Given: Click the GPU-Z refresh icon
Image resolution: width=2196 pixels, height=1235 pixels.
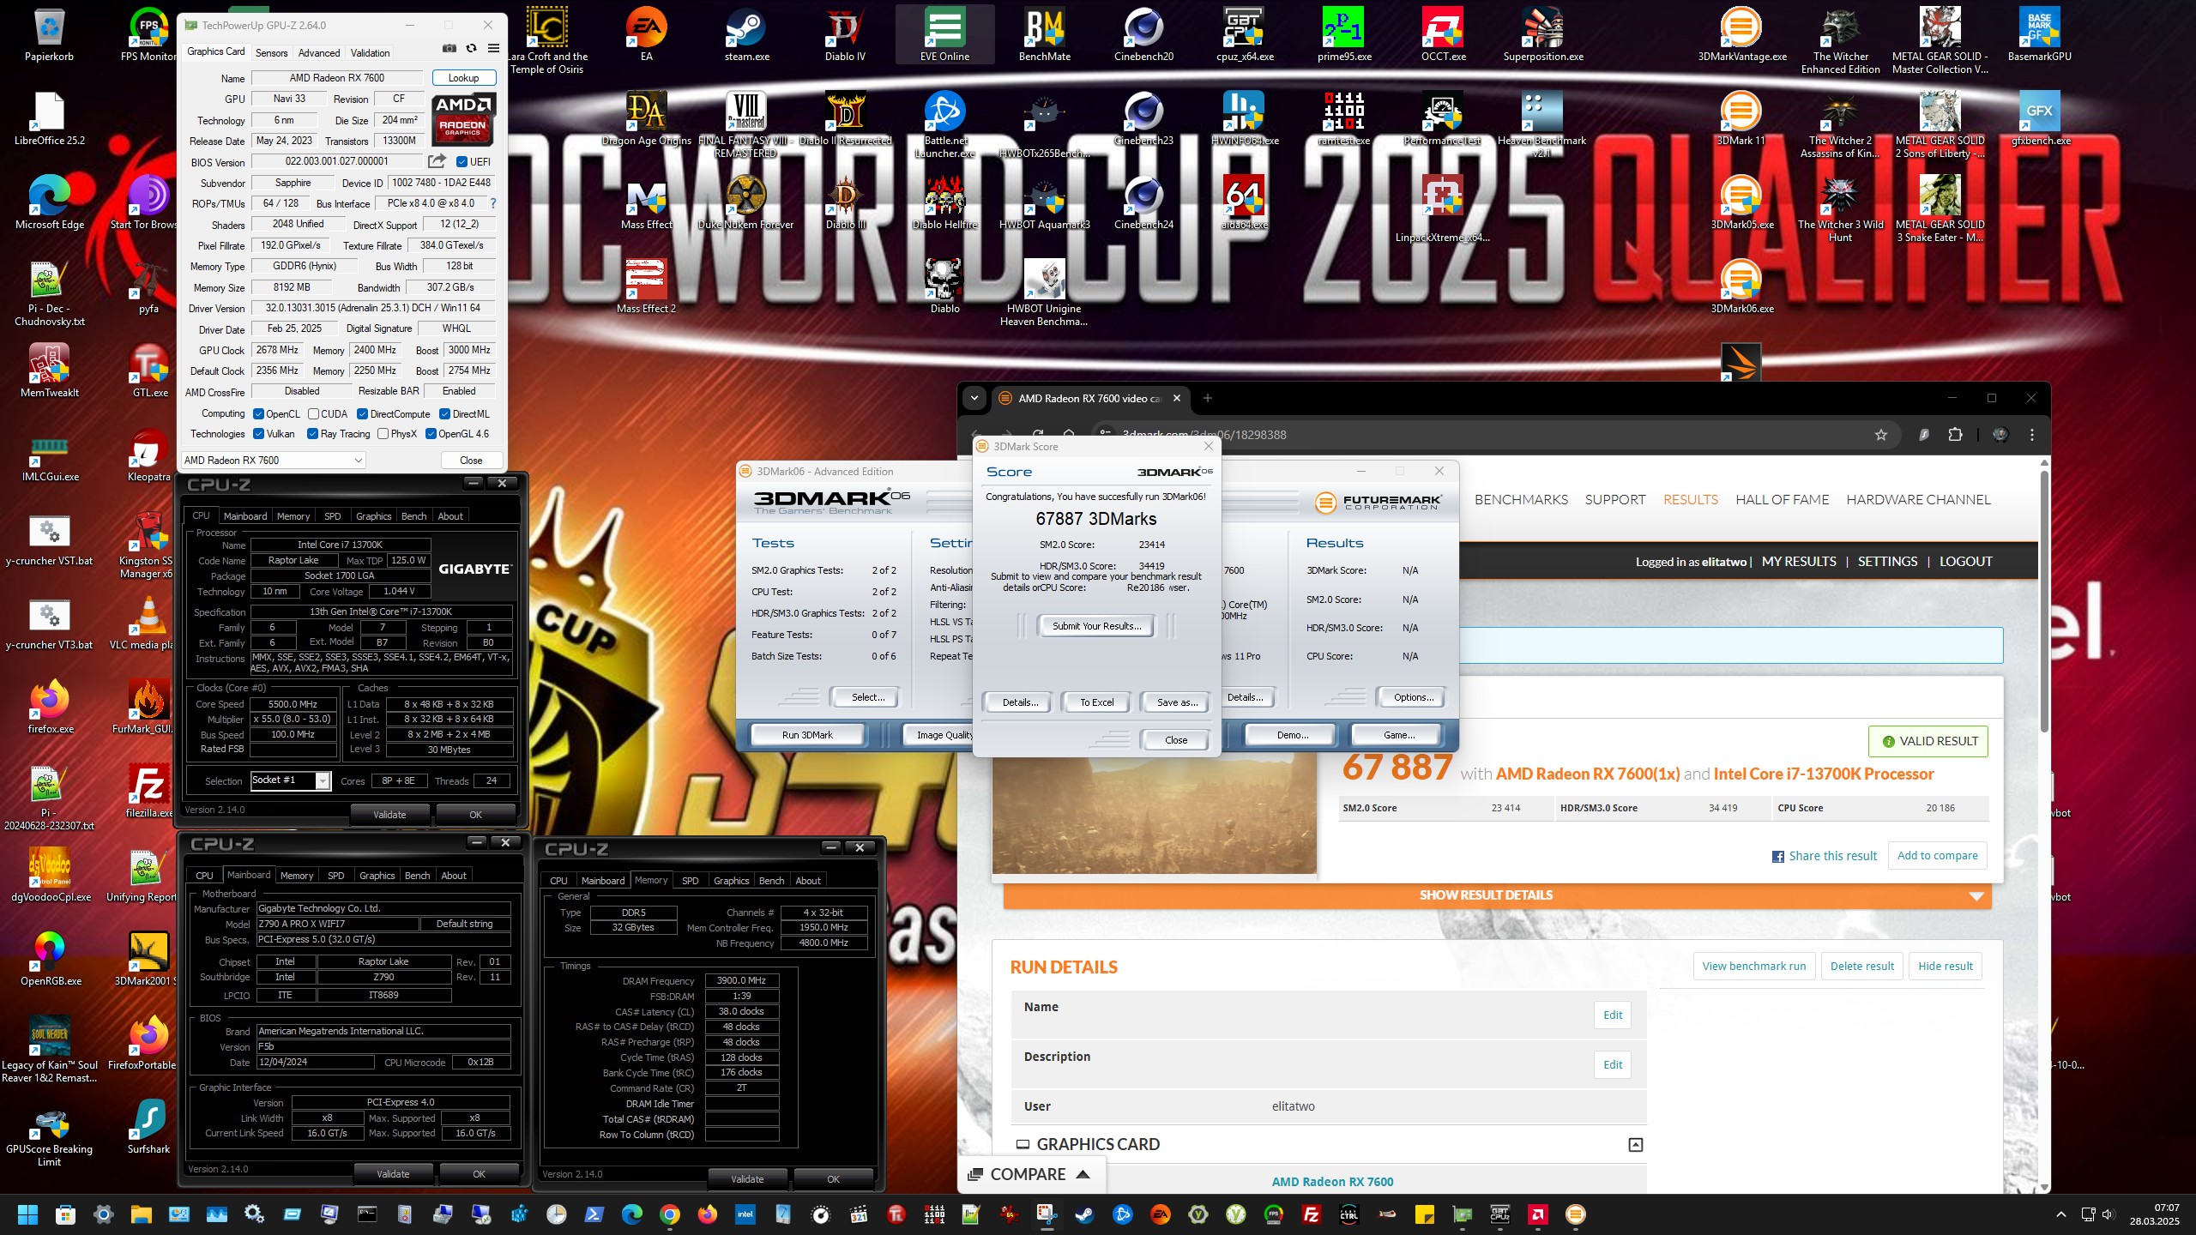Looking at the screenshot, I should coord(471,49).
